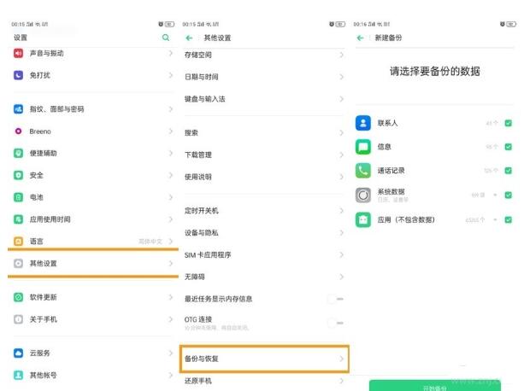Expand the 应用 (不包含数据) dropdown arrow
The height and width of the screenshot is (391, 524).
click(x=495, y=219)
